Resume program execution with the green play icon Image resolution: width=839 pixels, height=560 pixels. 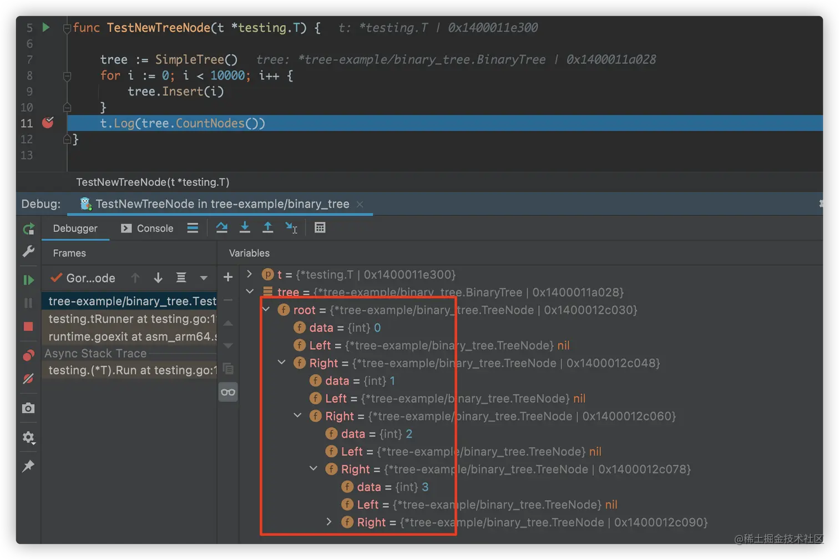[28, 280]
